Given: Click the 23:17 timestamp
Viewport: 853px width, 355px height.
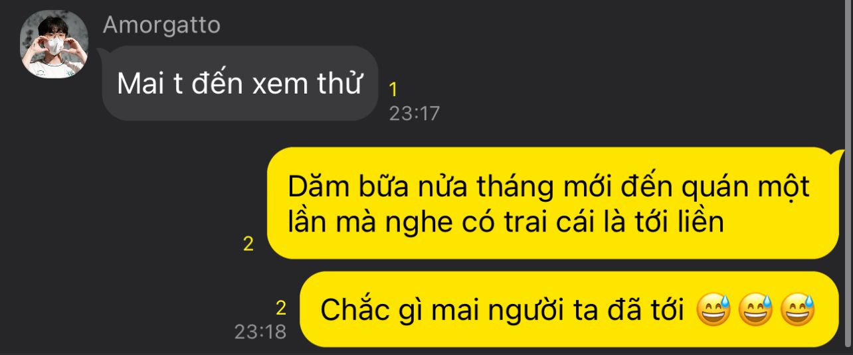Looking at the screenshot, I should pos(415,113).
